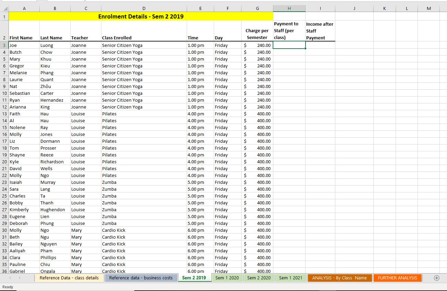Click the last name cell Phang
The image size is (447, 291).
[x=55, y=73]
